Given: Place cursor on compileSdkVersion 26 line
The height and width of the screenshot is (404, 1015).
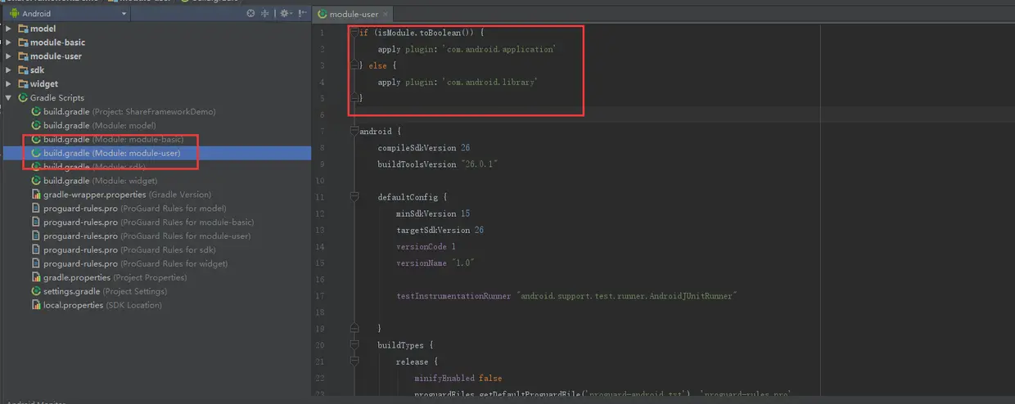Looking at the screenshot, I should tap(423, 148).
